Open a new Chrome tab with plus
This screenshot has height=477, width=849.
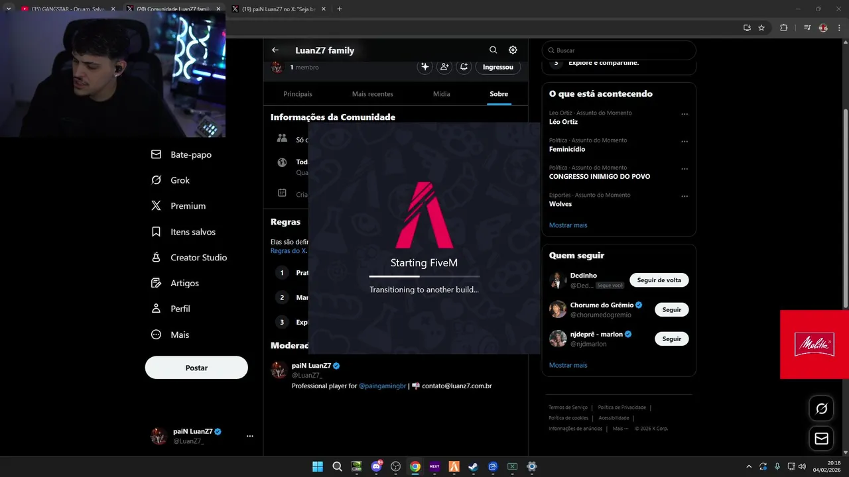pos(340,9)
